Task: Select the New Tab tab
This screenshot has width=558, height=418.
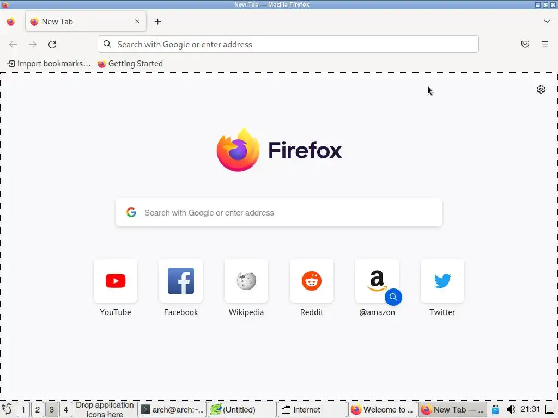Action: [86, 21]
